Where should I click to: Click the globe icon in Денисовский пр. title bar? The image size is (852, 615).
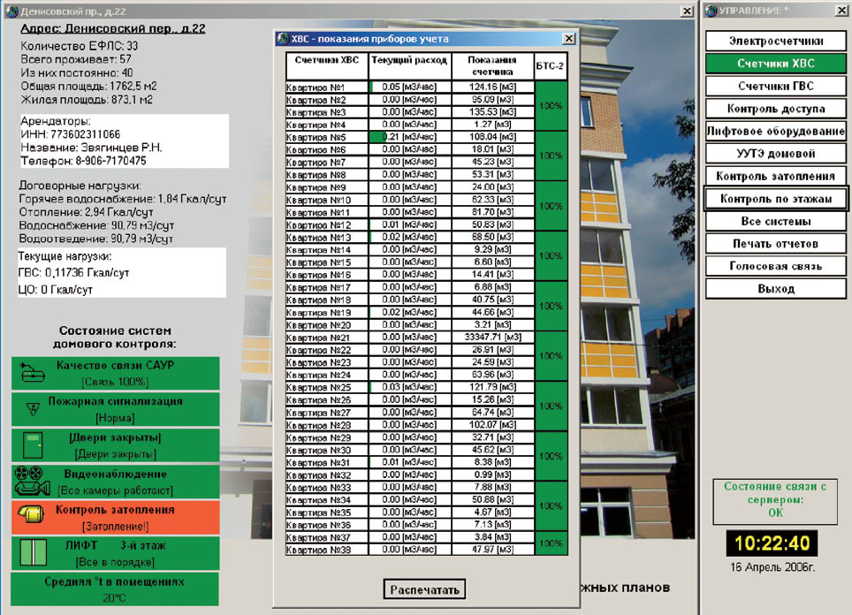pos(11,11)
